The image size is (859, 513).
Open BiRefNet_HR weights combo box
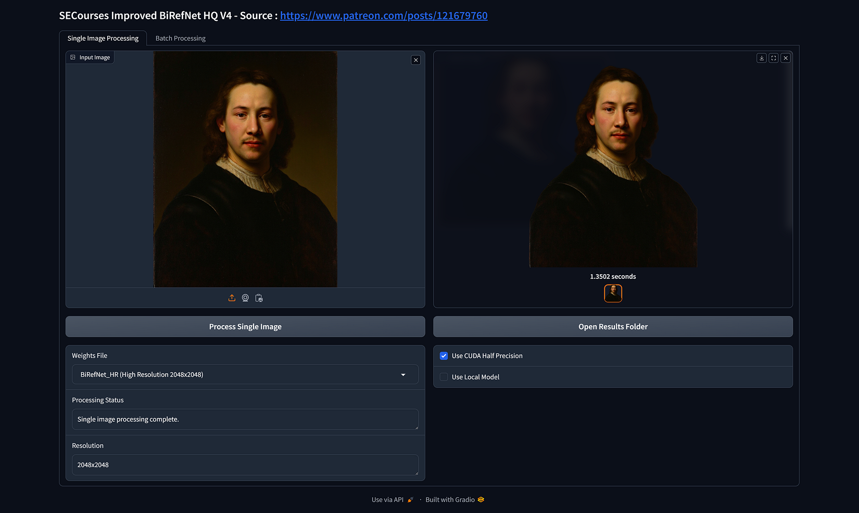(245, 375)
